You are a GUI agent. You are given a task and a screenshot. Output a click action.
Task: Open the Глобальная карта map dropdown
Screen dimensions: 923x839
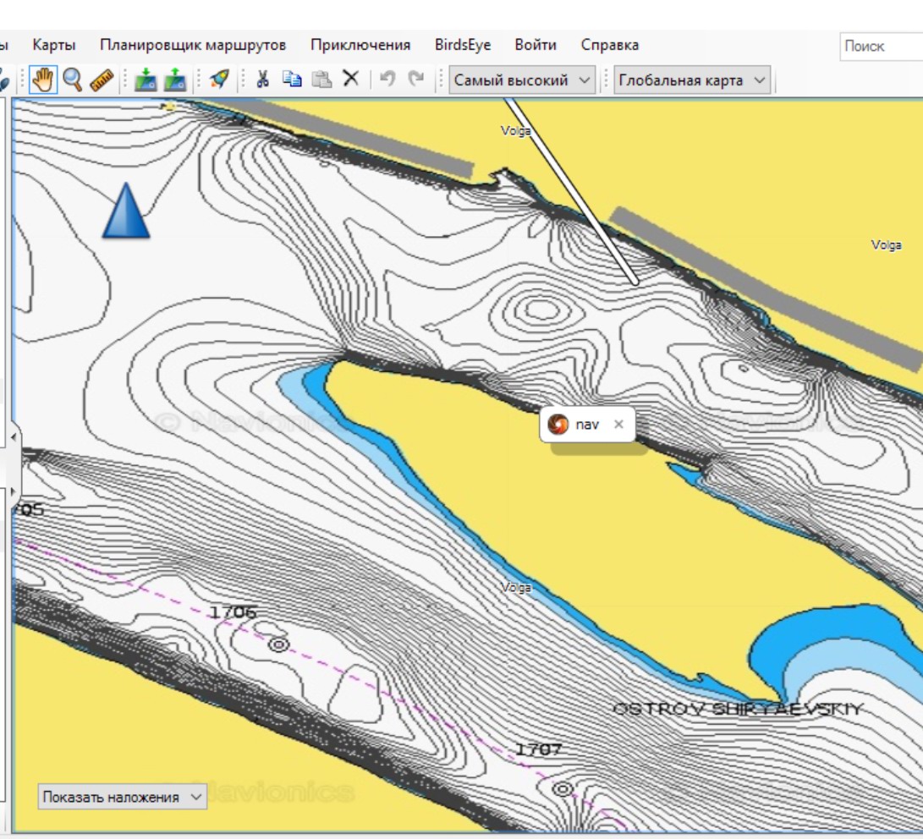click(691, 80)
